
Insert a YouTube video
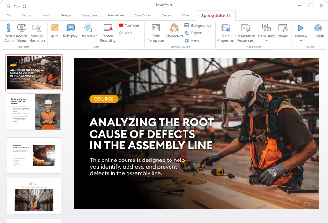point(129,25)
